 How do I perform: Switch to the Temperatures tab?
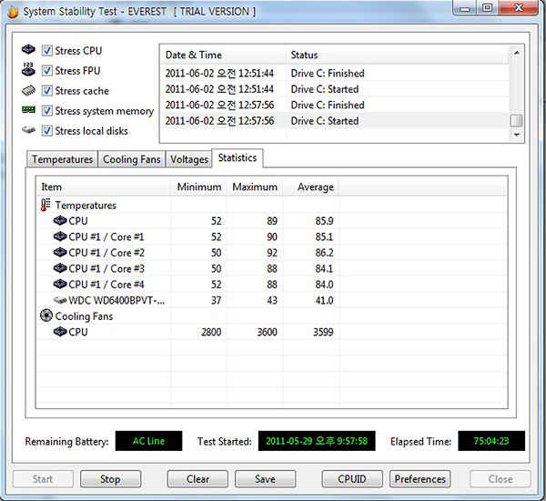tap(62, 159)
